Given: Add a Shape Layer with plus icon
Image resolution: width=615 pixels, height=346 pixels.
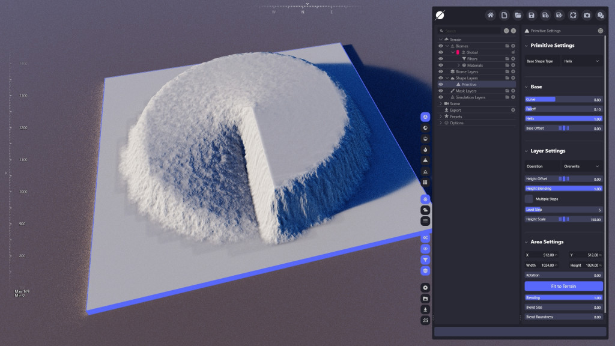Looking at the screenshot, I should pyautogui.click(x=513, y=78).
